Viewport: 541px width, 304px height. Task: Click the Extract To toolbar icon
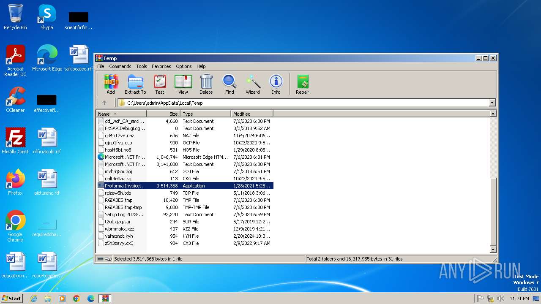[135, 84]
